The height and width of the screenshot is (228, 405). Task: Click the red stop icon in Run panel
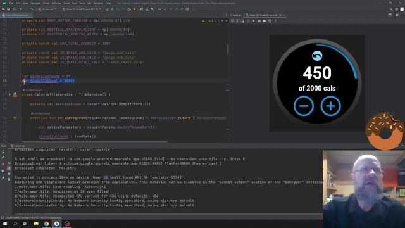click(x=3, y=164)
